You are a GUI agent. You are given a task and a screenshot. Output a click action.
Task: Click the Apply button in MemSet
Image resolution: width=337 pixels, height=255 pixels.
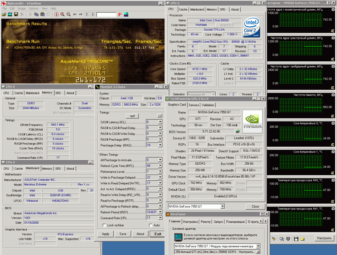tap(106, 234)
